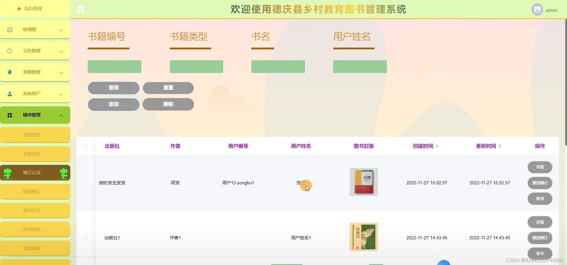The height and width of the screenshot is (265, 567).
Task: Click the 删除 delete button
Action: pos(168,105)
